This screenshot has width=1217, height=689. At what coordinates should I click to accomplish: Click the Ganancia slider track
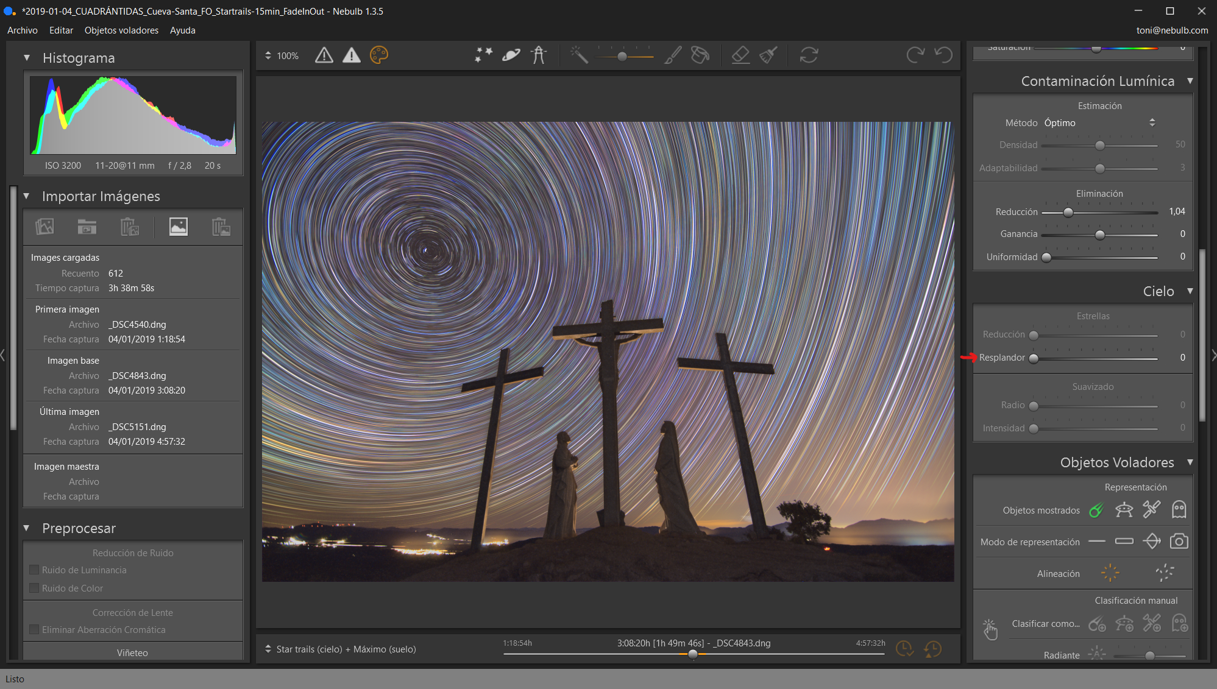point(1100,235)
